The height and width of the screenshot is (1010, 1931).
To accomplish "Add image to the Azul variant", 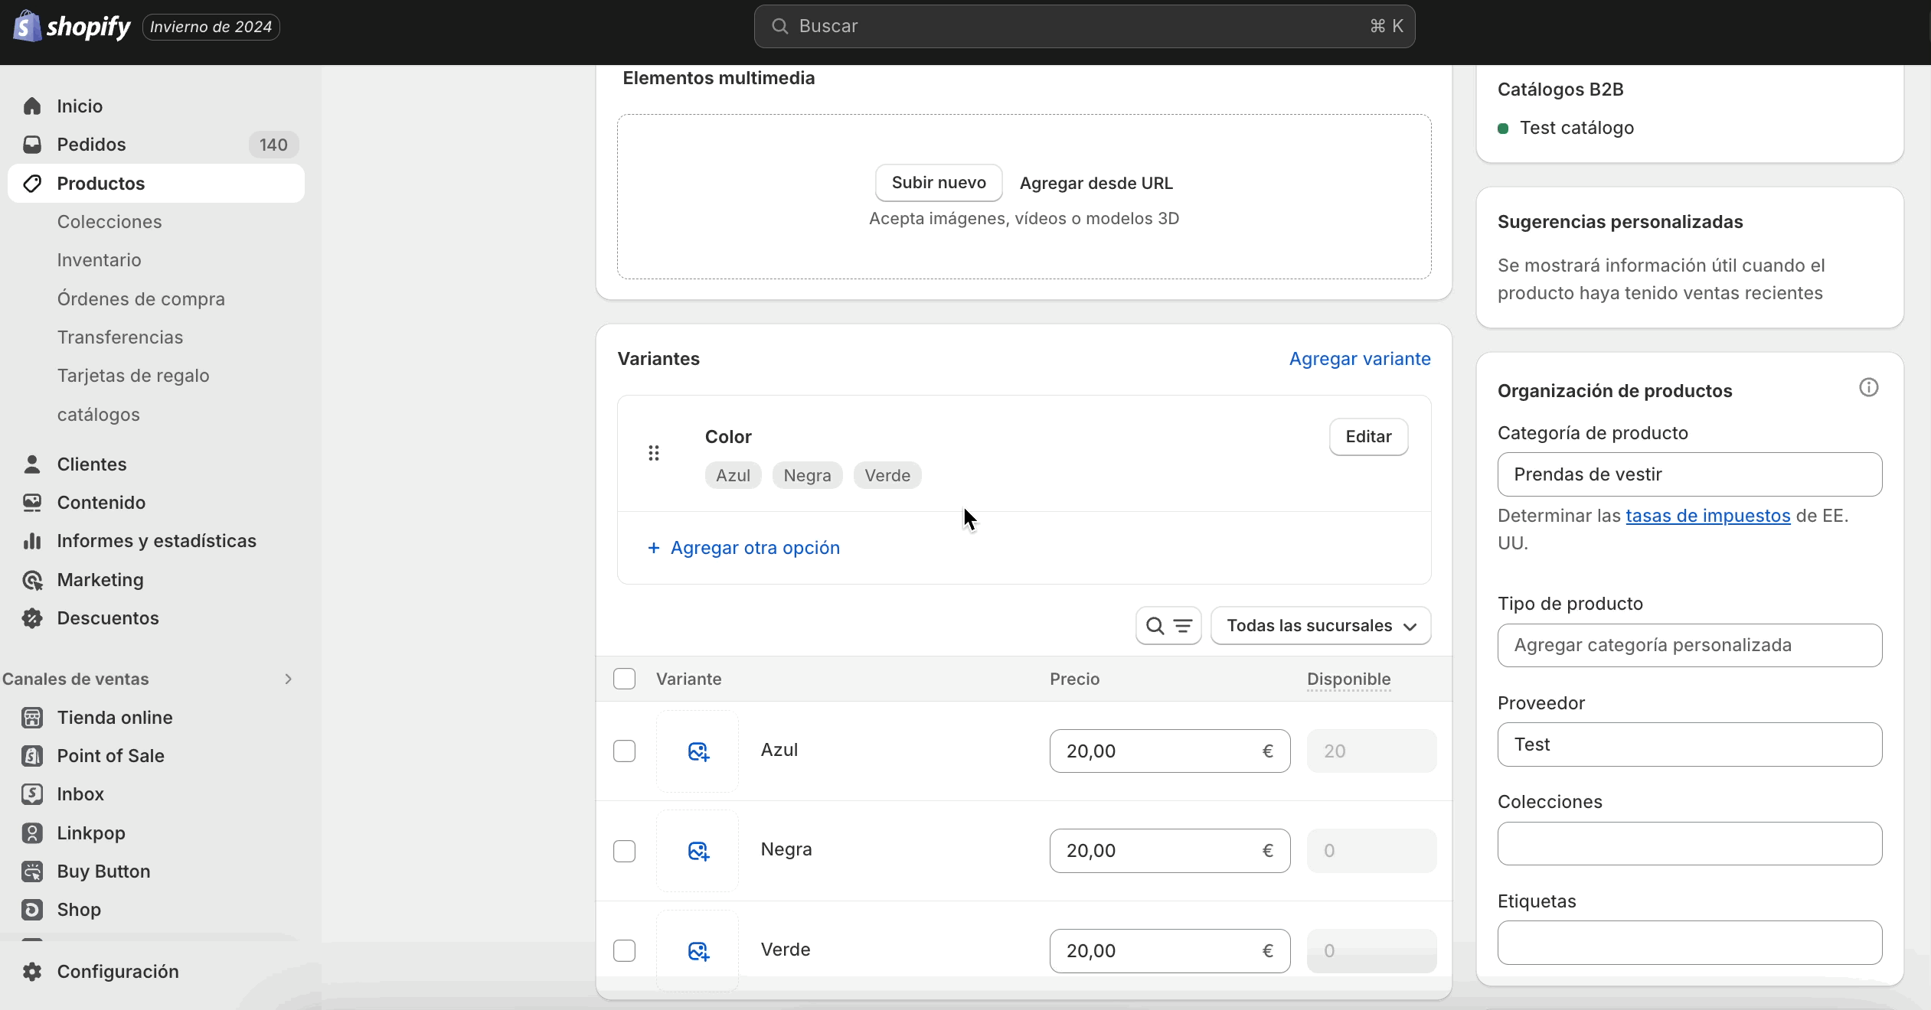I will [698, 751].
